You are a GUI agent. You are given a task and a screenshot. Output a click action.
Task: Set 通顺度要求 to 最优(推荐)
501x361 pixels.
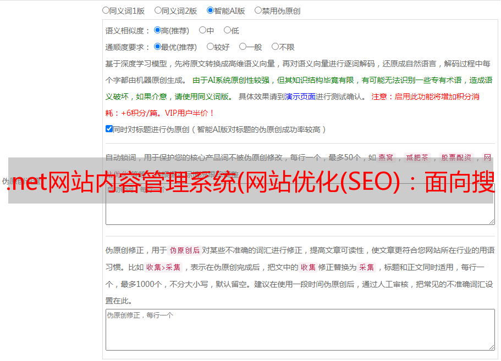click(157, 47)
